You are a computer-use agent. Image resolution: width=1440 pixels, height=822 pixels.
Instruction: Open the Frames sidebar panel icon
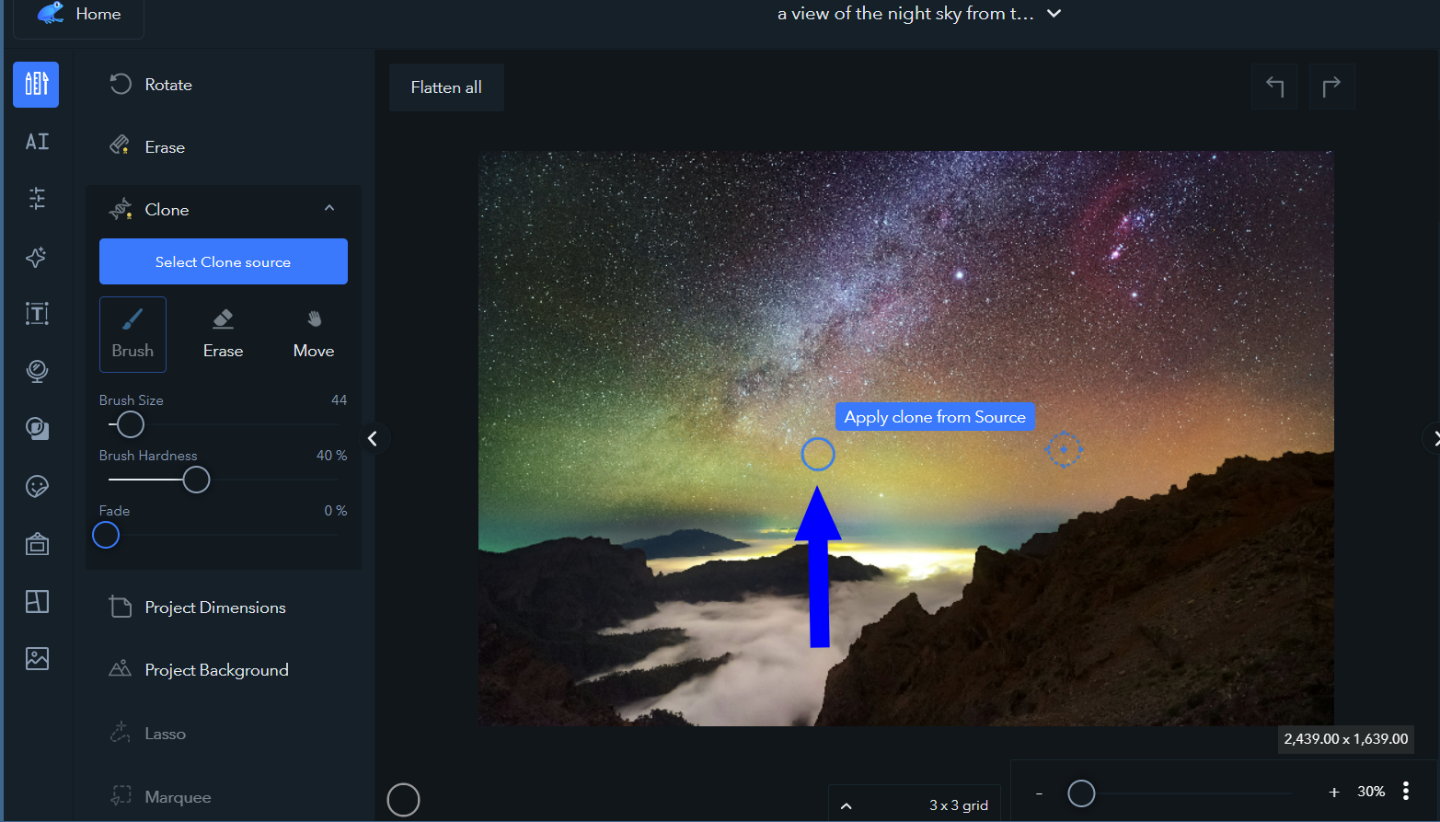pyautogui.click(x=37, y=544)
